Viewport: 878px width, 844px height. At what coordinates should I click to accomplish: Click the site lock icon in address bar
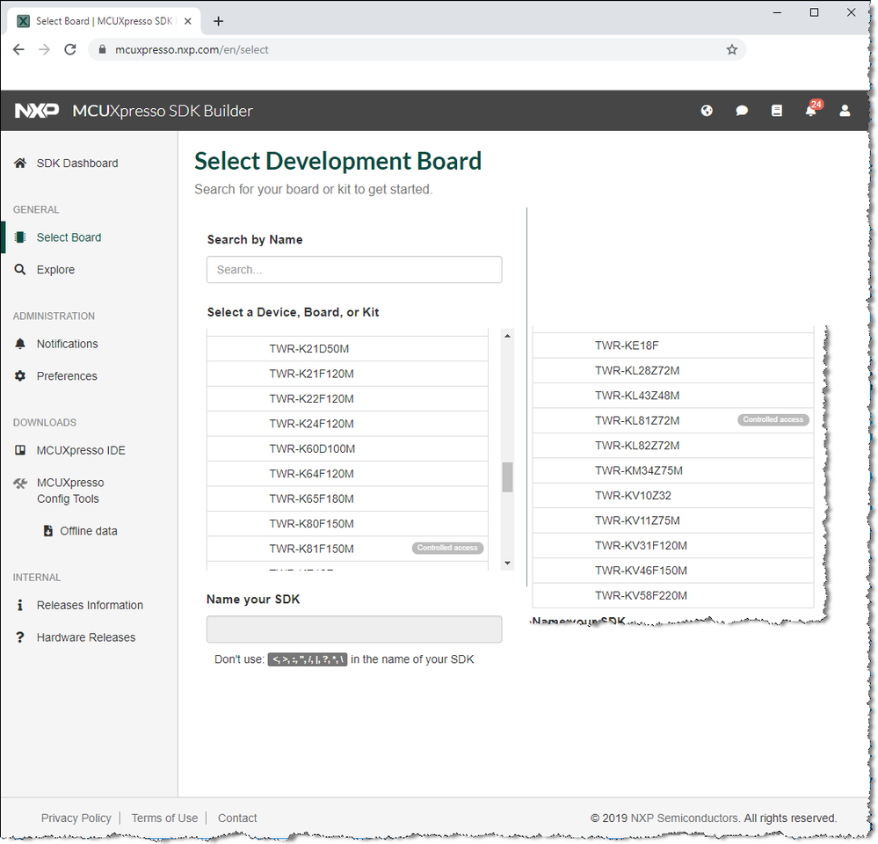coord(102,49)
